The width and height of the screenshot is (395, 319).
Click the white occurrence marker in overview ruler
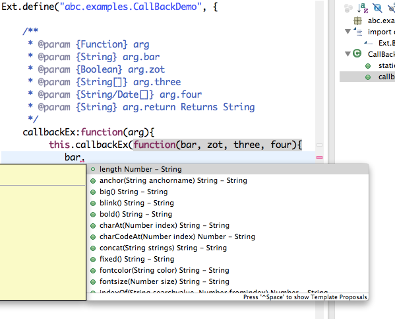tap(319, 145)
